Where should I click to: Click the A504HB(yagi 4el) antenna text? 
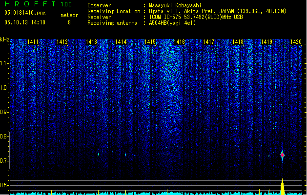click(x=172, y=23)
